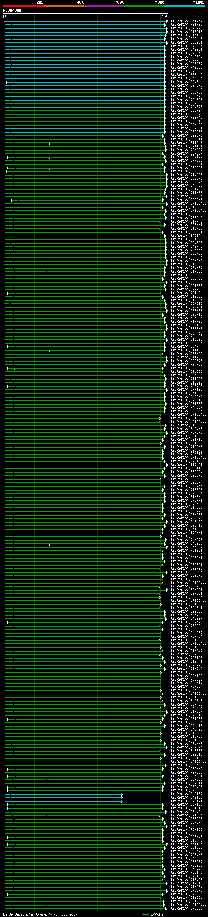This screenshot has width=208, height=917.
Task: Open hit UniRef100_A9TNZ8
Action: [187, 25]
